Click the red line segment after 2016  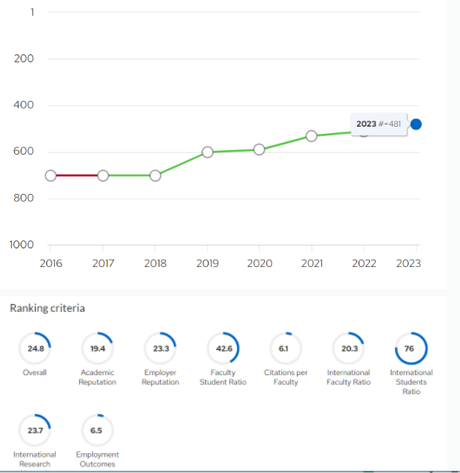click(x=76, y=175)
